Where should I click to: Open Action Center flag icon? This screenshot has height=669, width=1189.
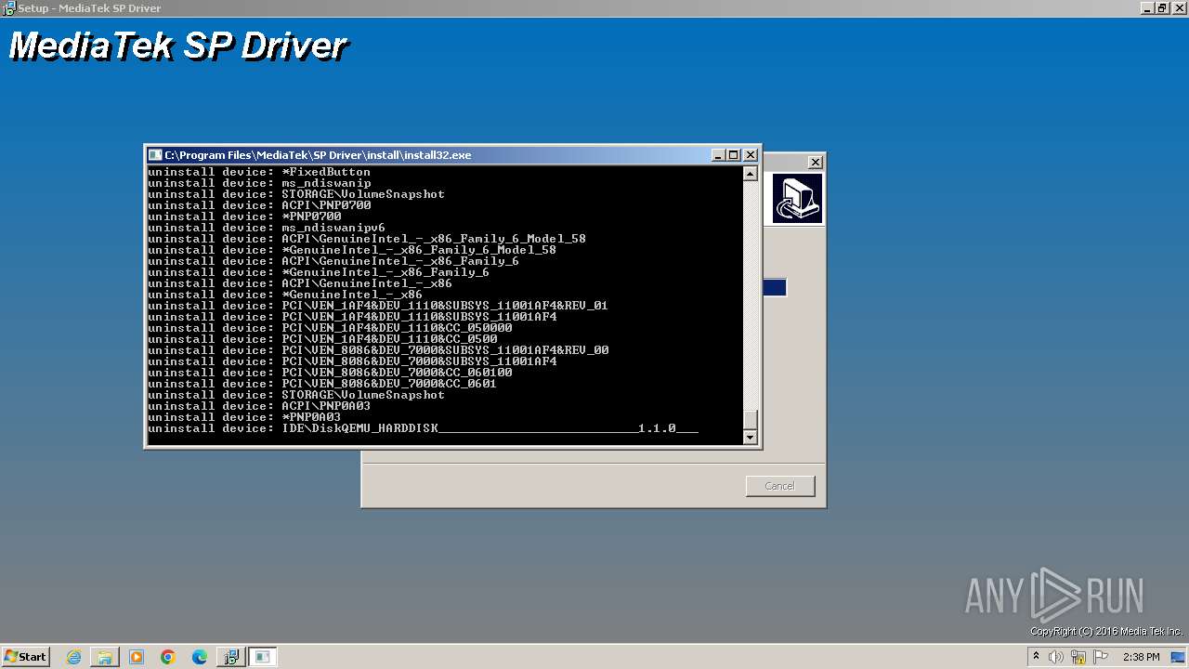click(x=1101, y=657)
